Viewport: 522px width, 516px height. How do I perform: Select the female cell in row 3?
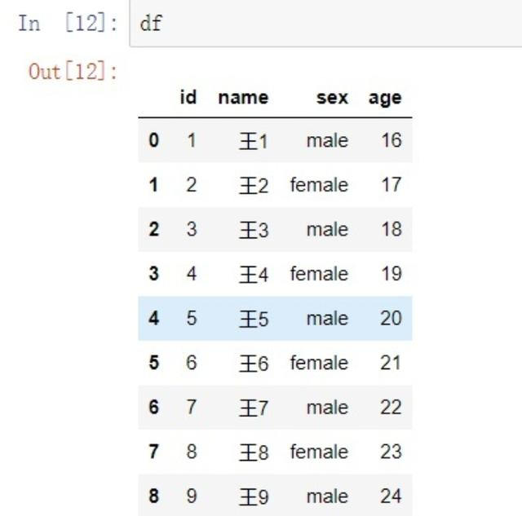click(x=319, y=274)
